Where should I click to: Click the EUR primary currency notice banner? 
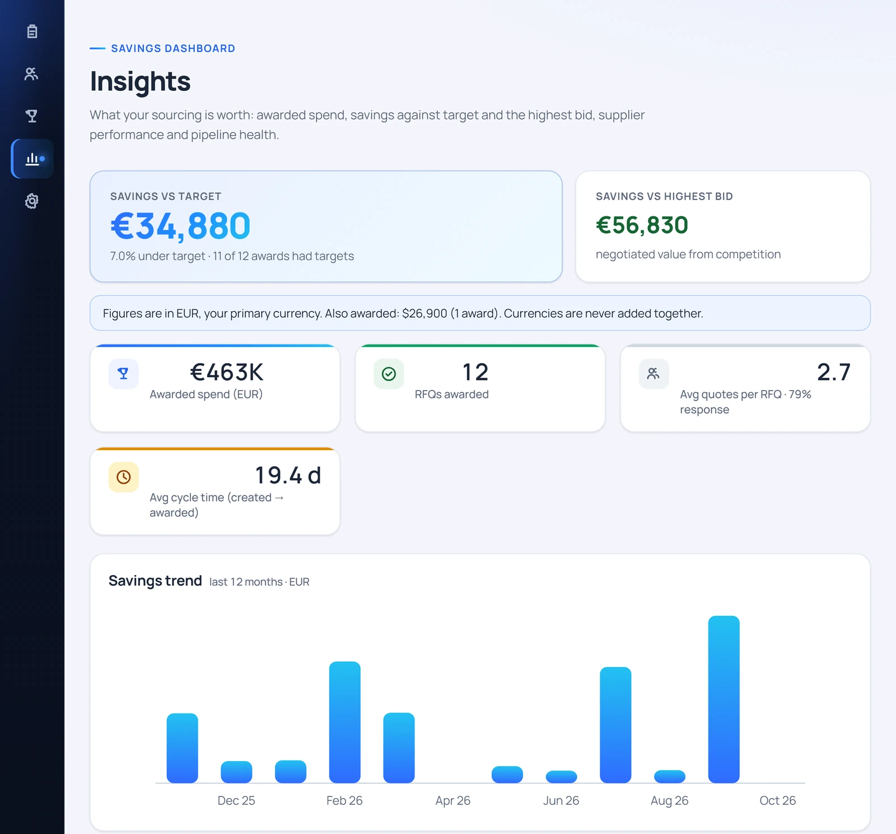480,313
